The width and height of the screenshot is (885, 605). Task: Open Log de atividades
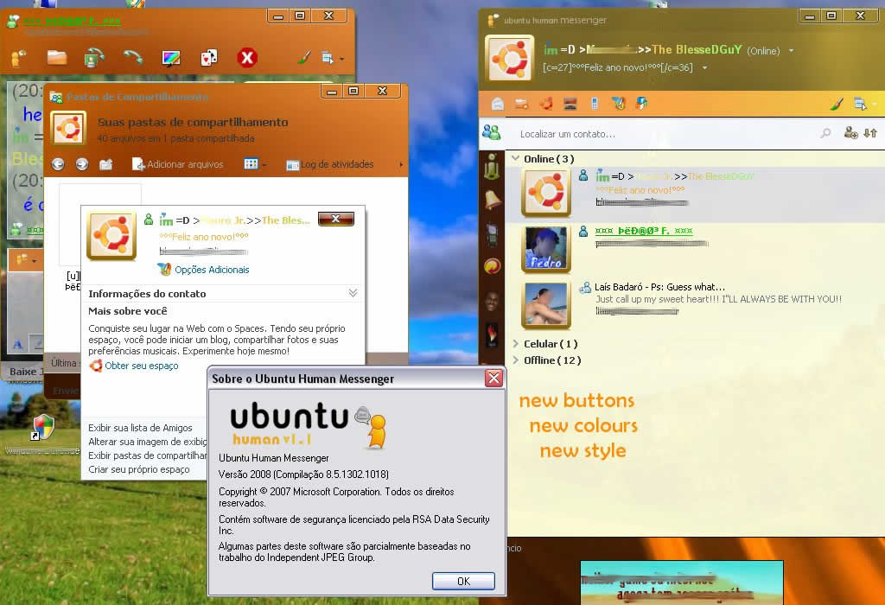pyautogui.click(x=329, y=164)
